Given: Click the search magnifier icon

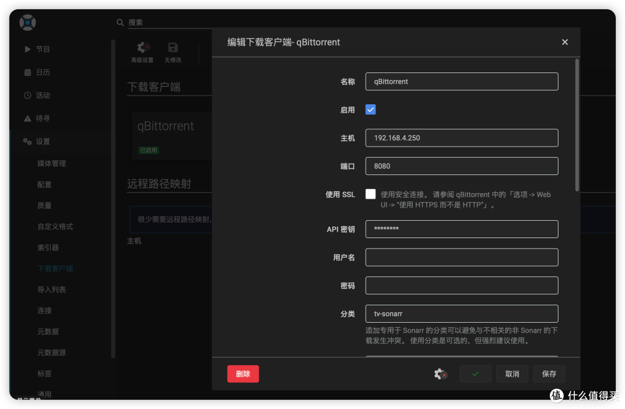Looking at the screenshot, I should [120, 23].
